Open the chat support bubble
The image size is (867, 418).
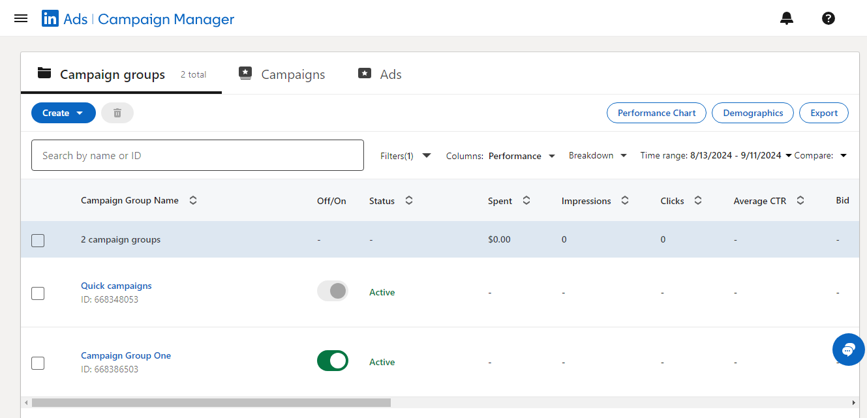tap(848, 350)
